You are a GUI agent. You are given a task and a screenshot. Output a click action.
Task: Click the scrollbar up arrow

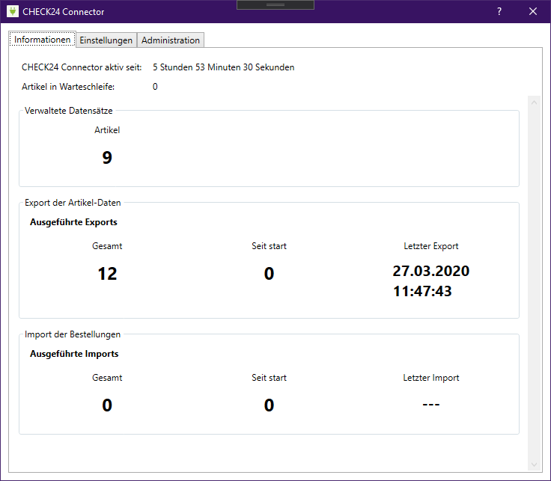click(x=534, y=101)
